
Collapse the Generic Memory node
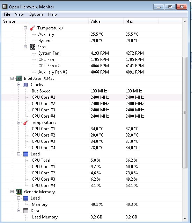(x=12, y=192)
